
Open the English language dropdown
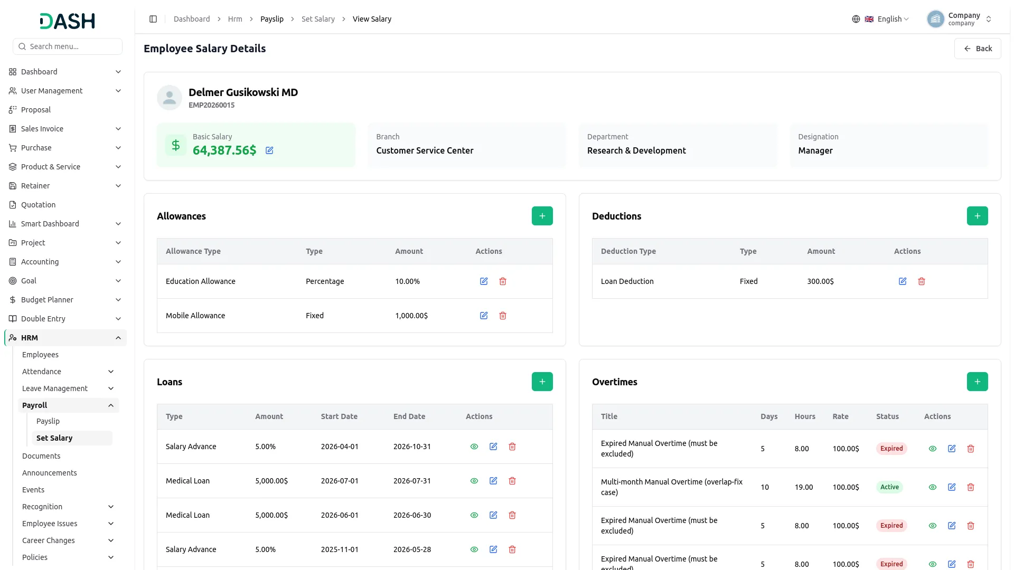(881, 19)
